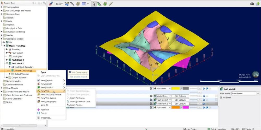Select From Polylines... in the submenu
Viewport: 261px width, 130px height.
[x=81, y=98]
